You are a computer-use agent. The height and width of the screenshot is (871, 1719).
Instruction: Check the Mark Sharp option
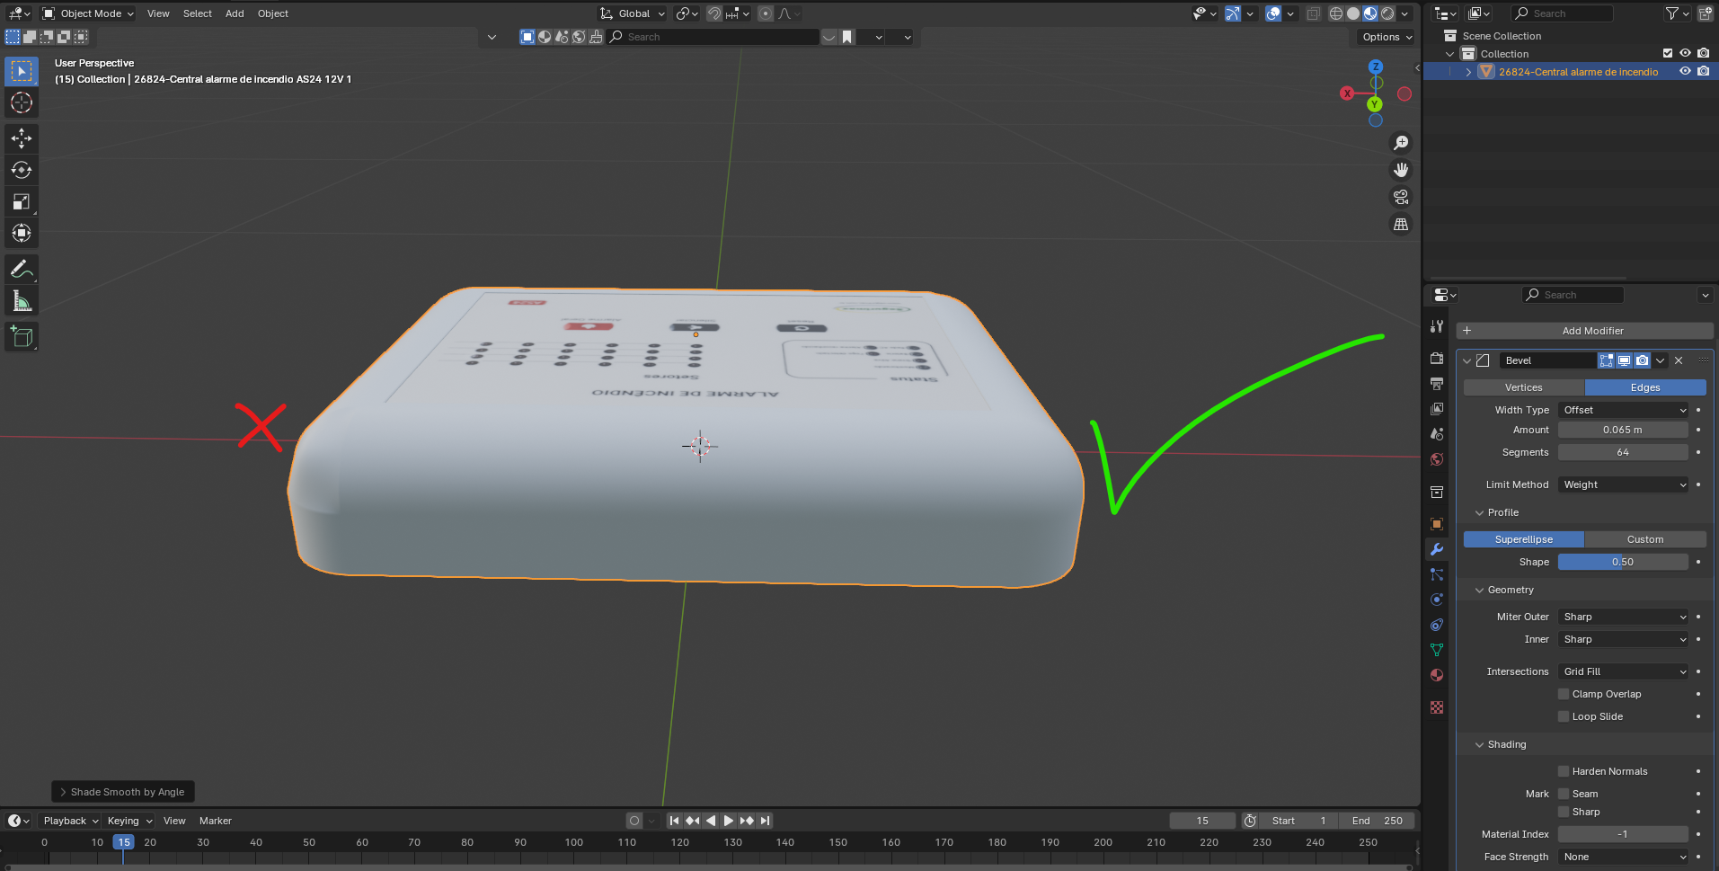[1564, 812]
